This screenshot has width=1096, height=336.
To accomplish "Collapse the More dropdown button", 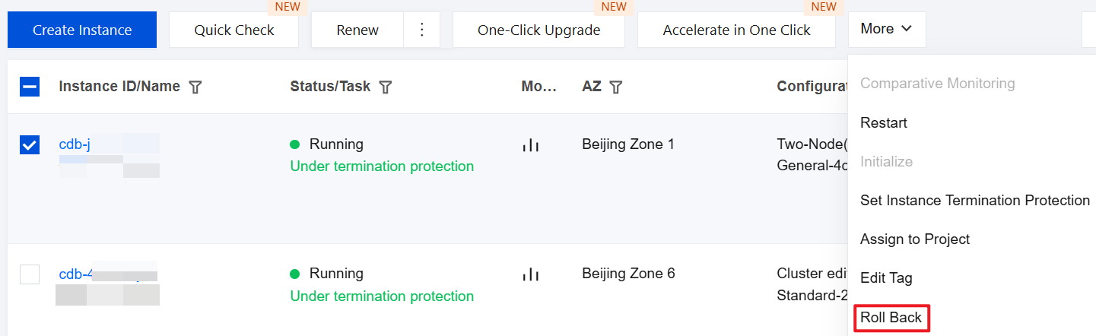I will [x=886, y=29].
